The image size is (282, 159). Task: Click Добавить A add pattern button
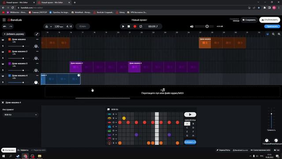click(190, 142)
